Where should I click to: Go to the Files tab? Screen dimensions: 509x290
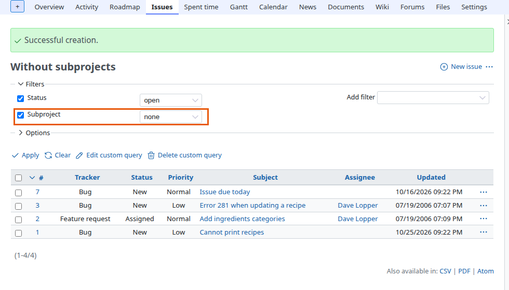443,7
